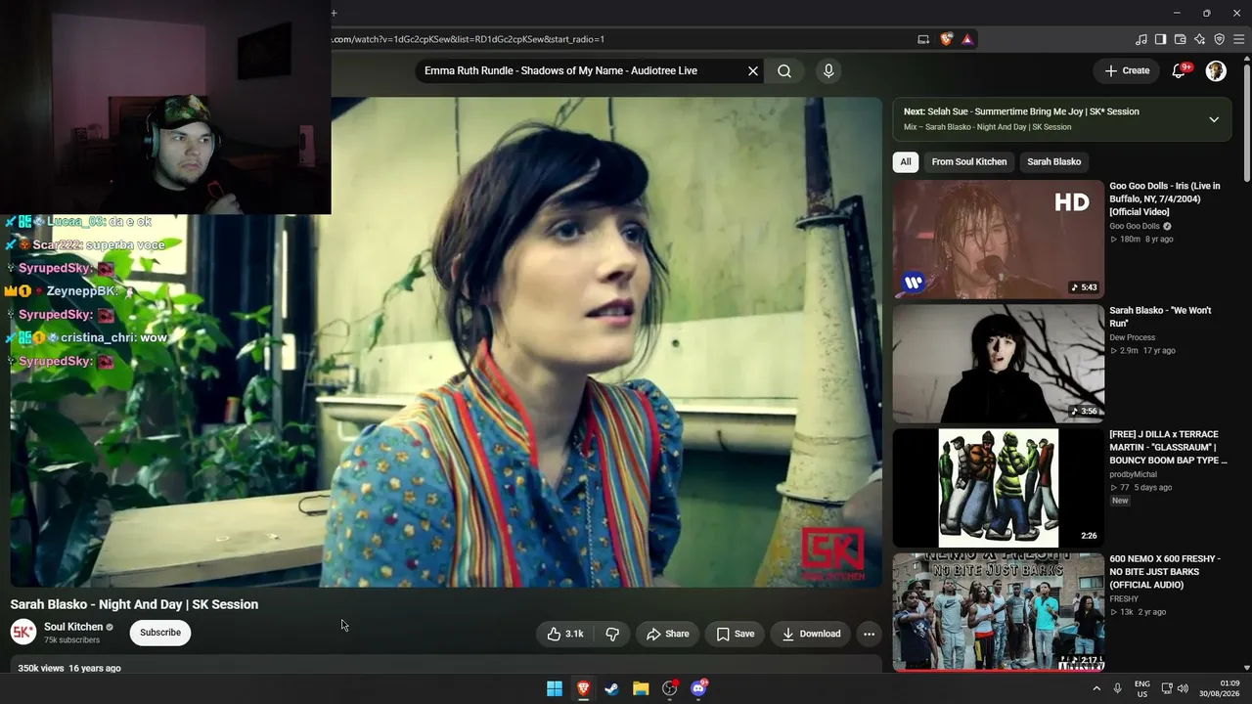Click the video title "Sarah Blasko - Night And Day"

134,604
